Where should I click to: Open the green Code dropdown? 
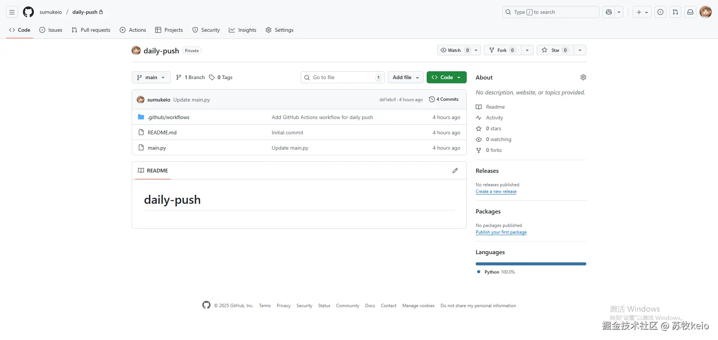click(x=447, y=77)
